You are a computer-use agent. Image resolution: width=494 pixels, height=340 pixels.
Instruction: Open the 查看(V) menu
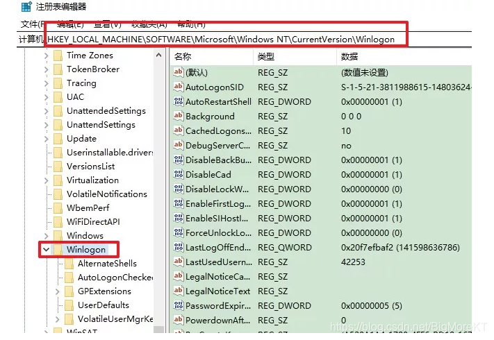(x=108, y=24)
